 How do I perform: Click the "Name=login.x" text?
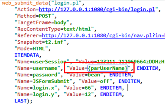tap(36, 88)
